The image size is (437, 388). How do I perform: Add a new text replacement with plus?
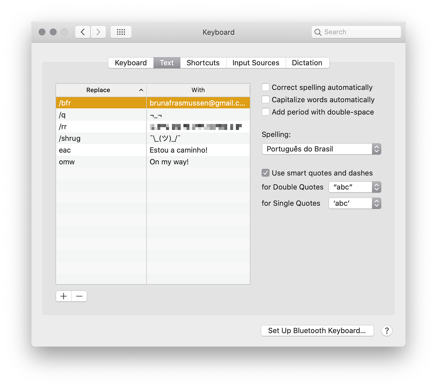point(64,296)
